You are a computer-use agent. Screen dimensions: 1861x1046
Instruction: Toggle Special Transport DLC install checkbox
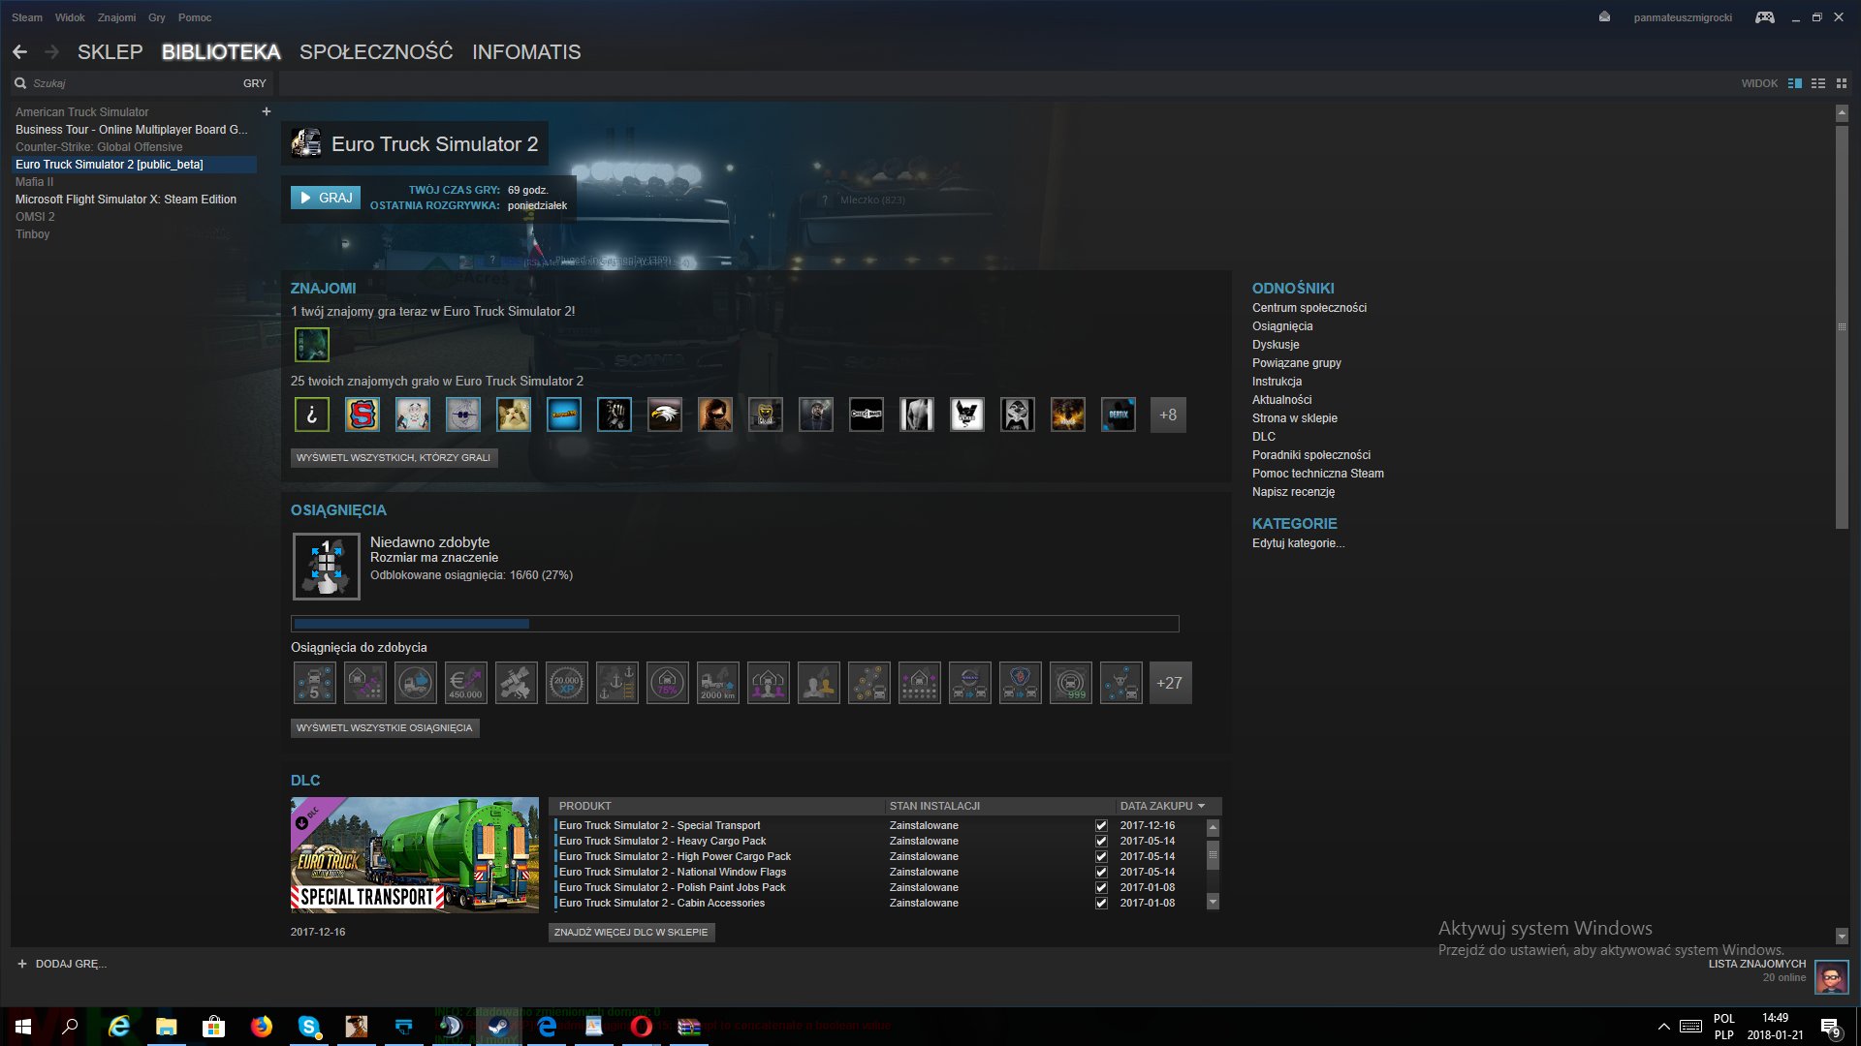coord(1101,826)
